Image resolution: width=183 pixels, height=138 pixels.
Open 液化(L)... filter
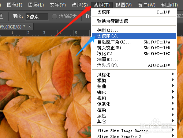(x=134, y=54)
